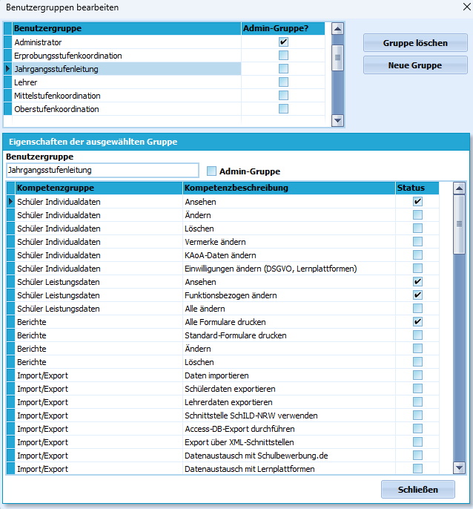Check Status for Datenaustausch mit Lernplattformen

[x=417, y=468]
